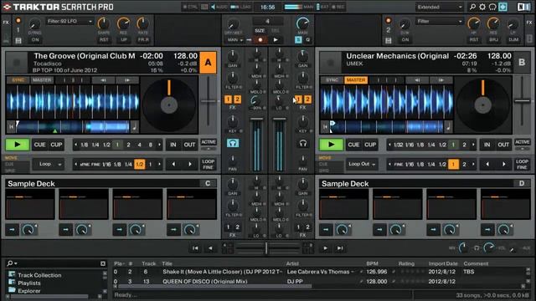
Task: Click CUP button on deck B
Action: coord(370,145)
